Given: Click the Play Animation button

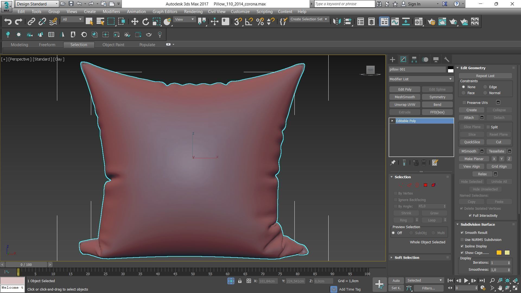Looking at the screenshot, I should point(466,281).
